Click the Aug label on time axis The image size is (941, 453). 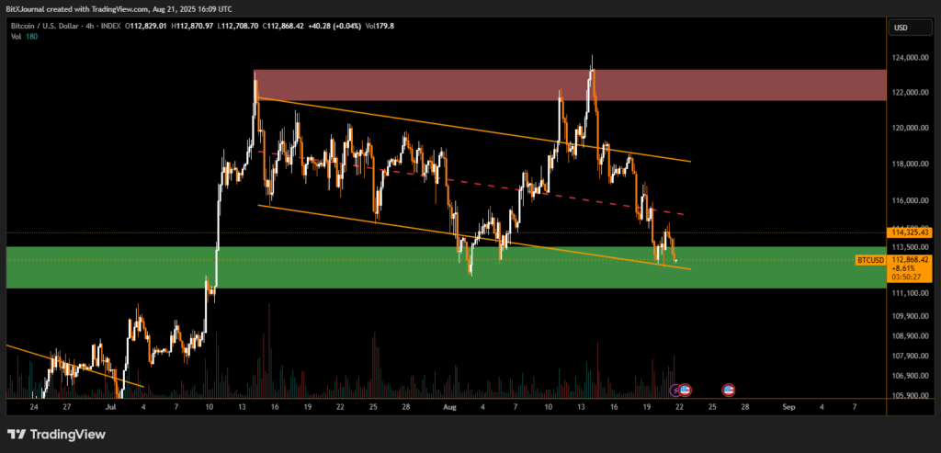click(x=449, y=405)
